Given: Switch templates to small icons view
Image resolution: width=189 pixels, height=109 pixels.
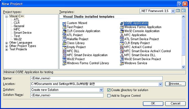Looking at the screenshot, I should [183, 11].
